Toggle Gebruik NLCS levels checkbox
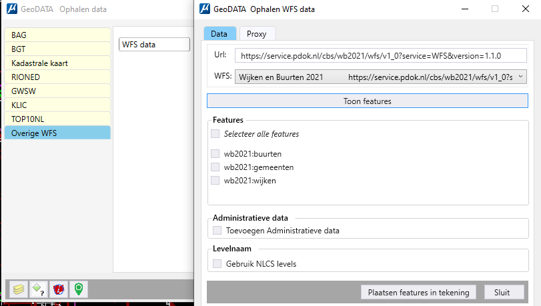 217,264
